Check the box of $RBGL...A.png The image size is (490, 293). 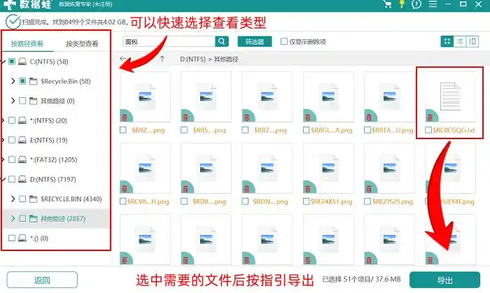click(307, 130)
